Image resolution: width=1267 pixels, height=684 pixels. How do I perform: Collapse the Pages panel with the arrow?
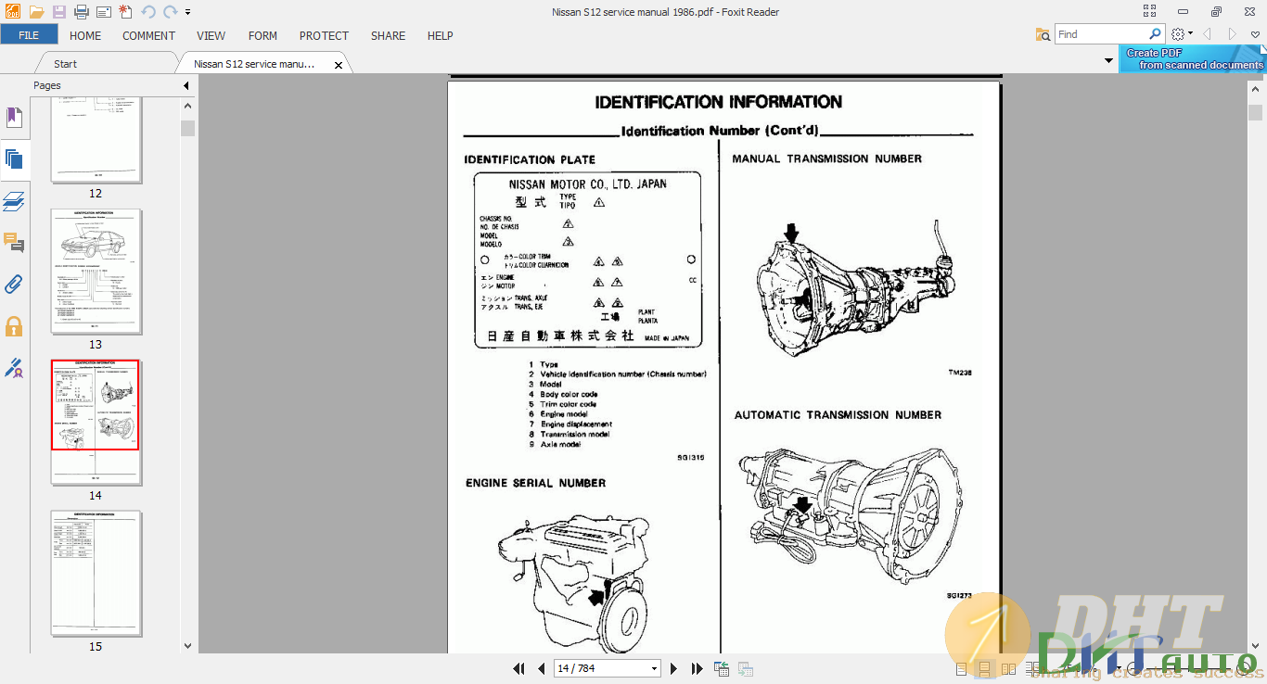click(186, 86)
